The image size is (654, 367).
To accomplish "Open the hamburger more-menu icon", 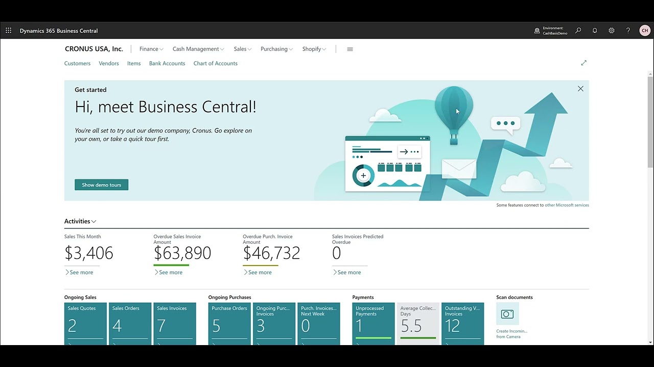I will click(350, 49).
